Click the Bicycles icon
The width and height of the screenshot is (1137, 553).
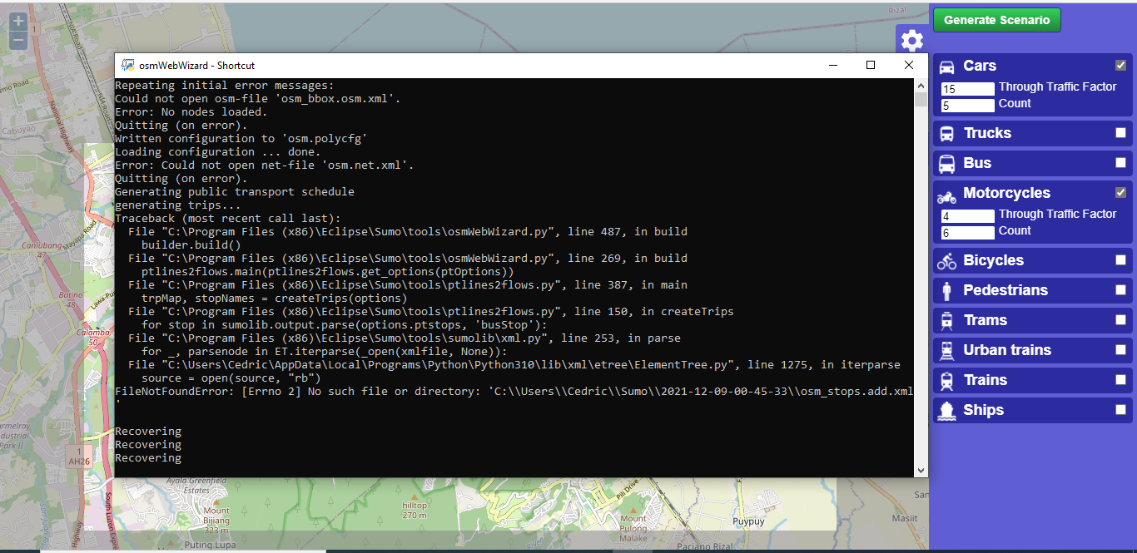946,261
